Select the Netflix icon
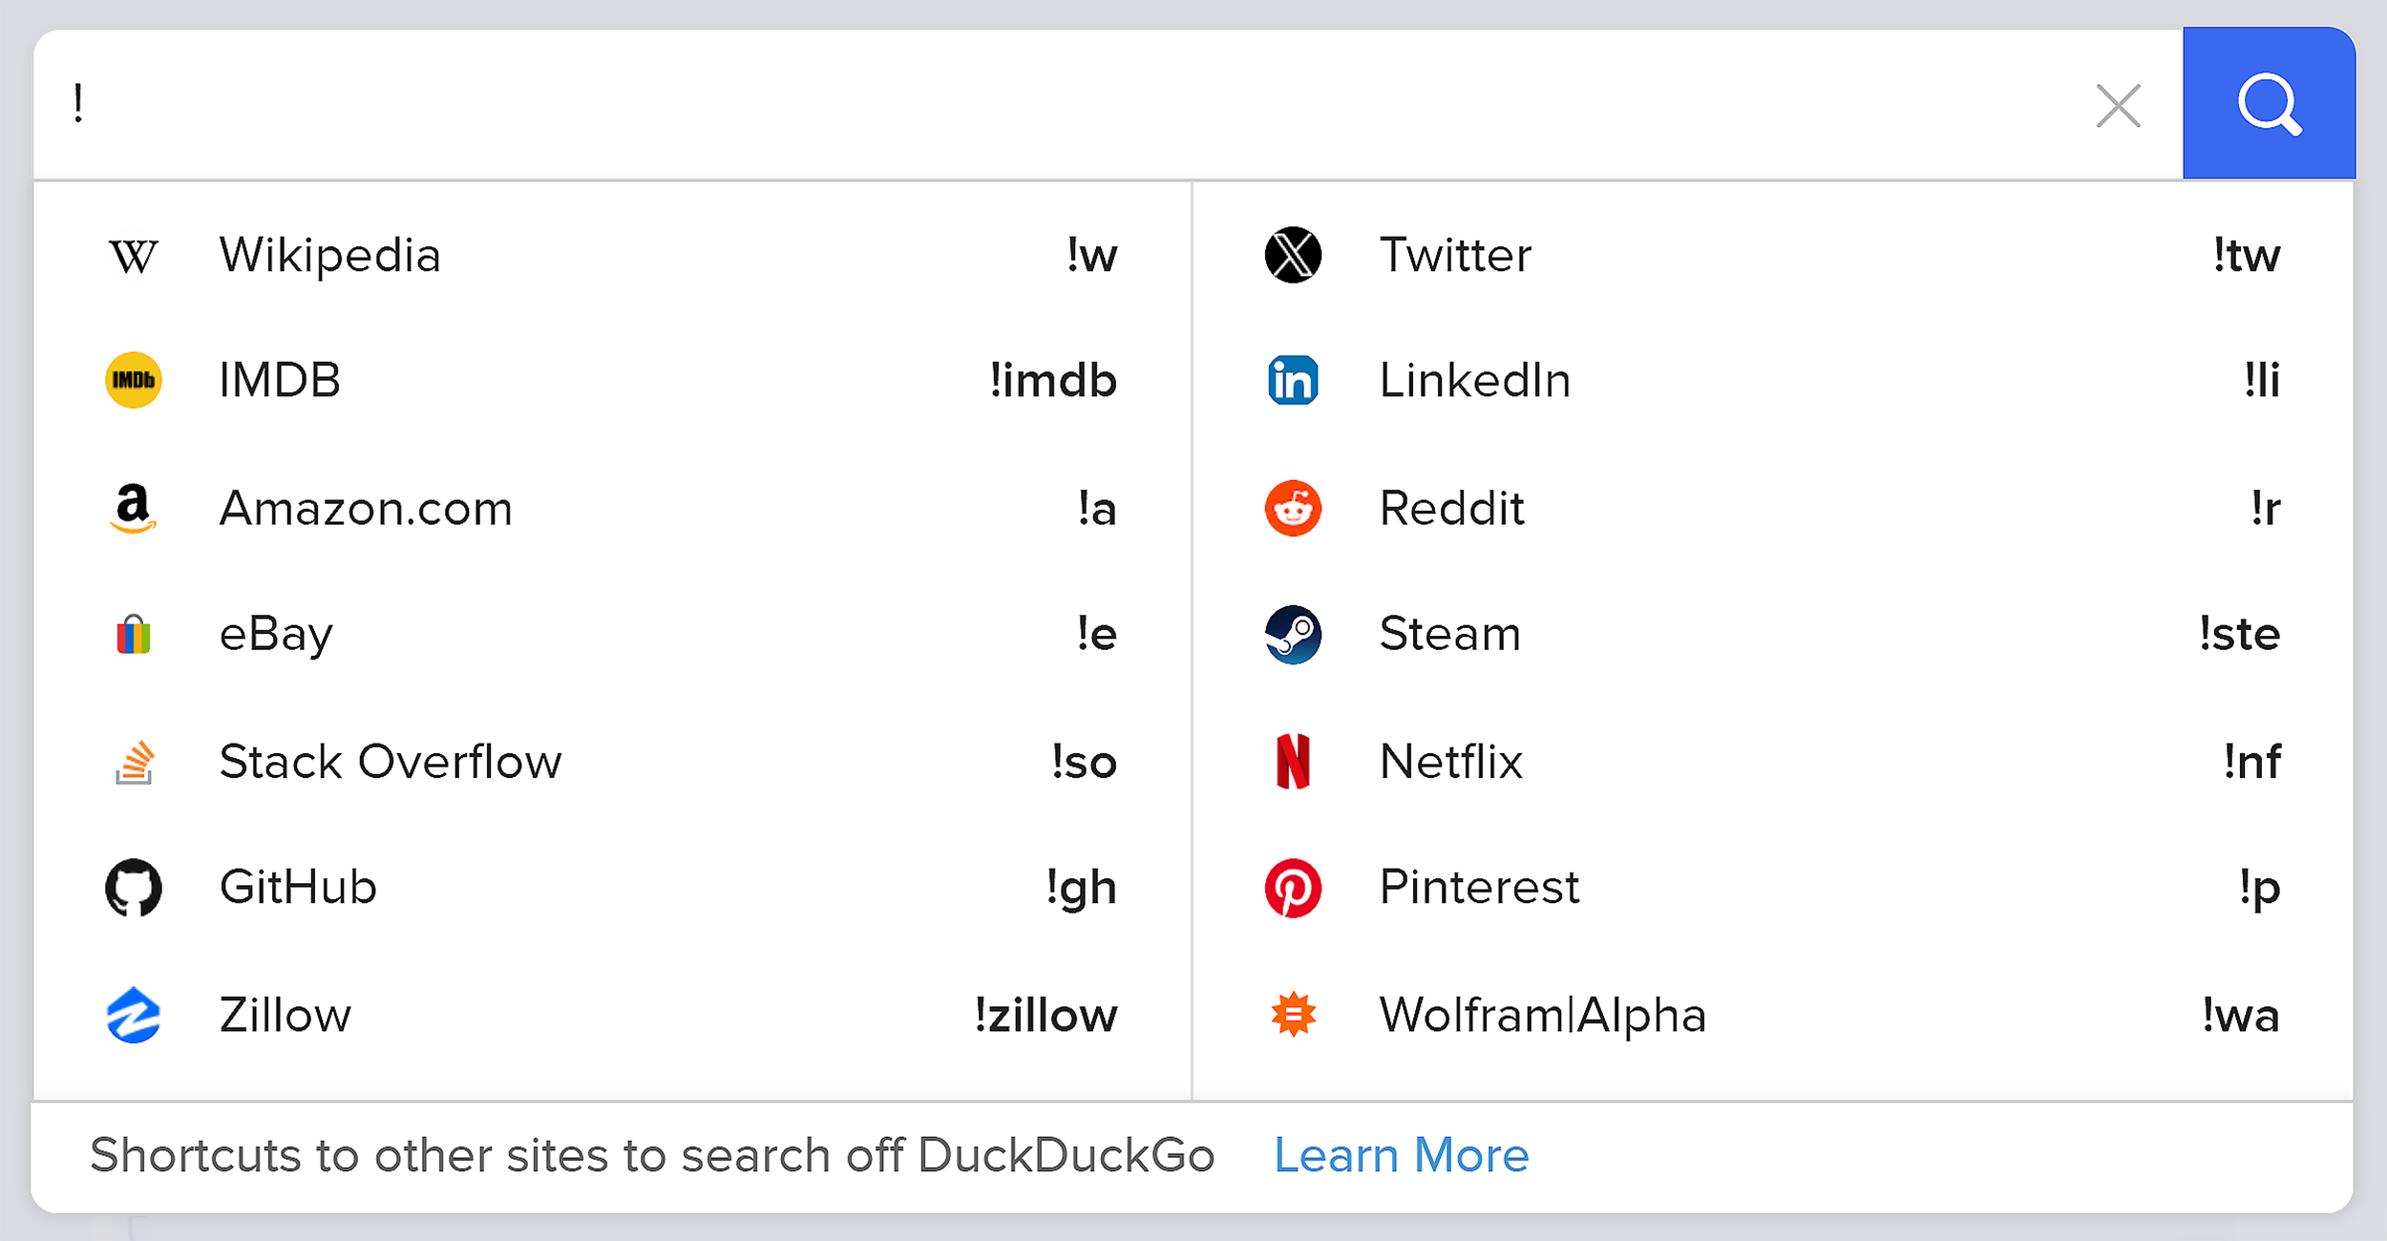This screenshot has width=2387, height=1241. pyautogui.click(x=1293, y=761)
